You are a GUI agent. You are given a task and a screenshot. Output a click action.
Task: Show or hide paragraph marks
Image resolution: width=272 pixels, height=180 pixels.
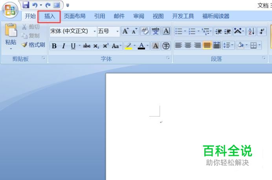(262, 31)
